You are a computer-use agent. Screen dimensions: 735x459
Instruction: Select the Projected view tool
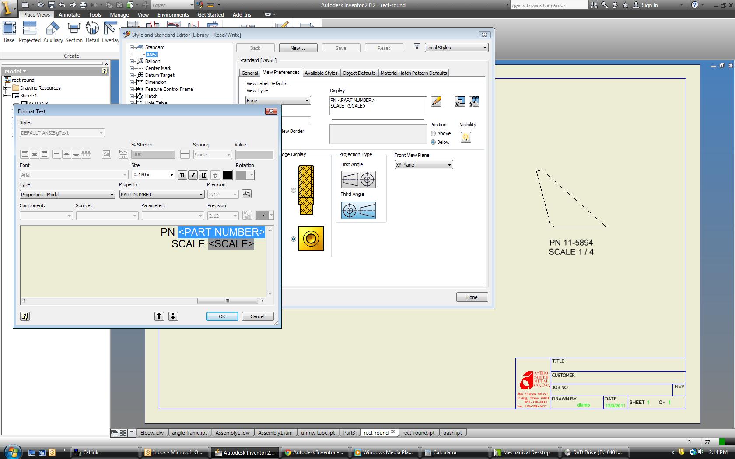[30, 32]
